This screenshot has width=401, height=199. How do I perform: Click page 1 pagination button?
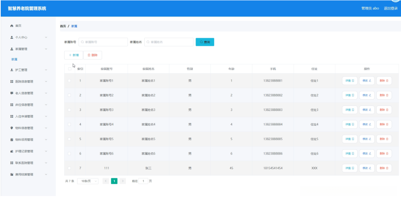(x=114, y=181)
